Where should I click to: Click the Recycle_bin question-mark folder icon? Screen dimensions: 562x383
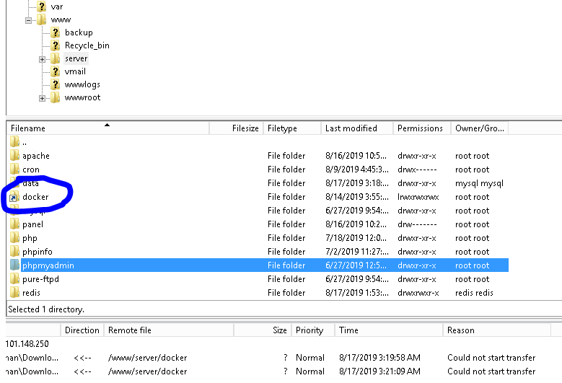pos(56,45)
